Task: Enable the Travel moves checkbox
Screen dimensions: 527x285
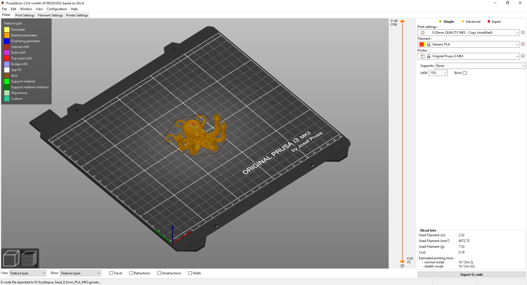Action: tap(111, 273)
